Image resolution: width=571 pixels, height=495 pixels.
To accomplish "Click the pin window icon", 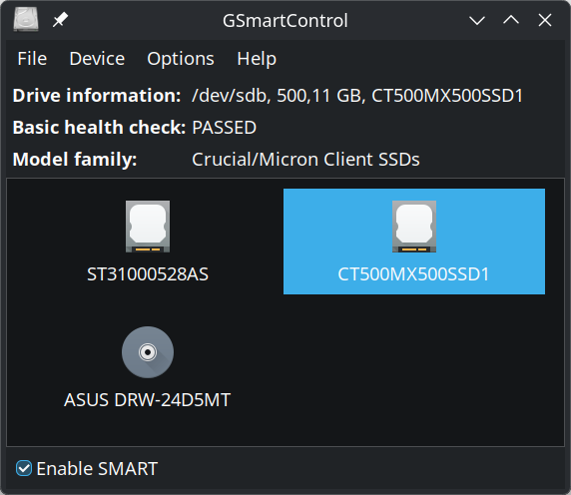I will click(60, 20).
